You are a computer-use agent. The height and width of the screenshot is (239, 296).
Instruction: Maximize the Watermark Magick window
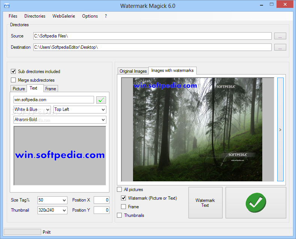click(272, 4)
